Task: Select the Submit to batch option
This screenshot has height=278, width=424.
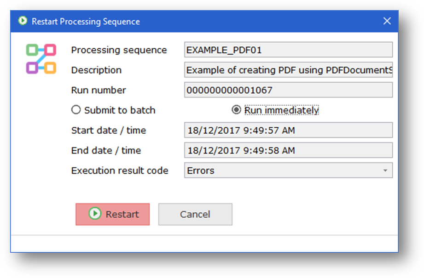Action: [x=76, y=110]
